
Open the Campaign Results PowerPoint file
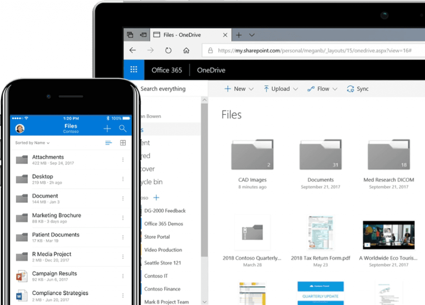click(71, 276)
